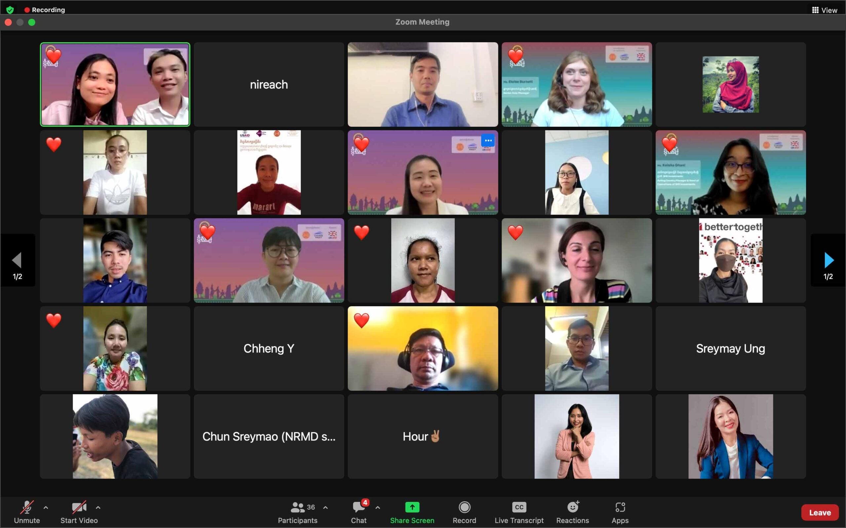Open blue more options button on video tile
Screen dimensions: 846x528
coord(488,141)
